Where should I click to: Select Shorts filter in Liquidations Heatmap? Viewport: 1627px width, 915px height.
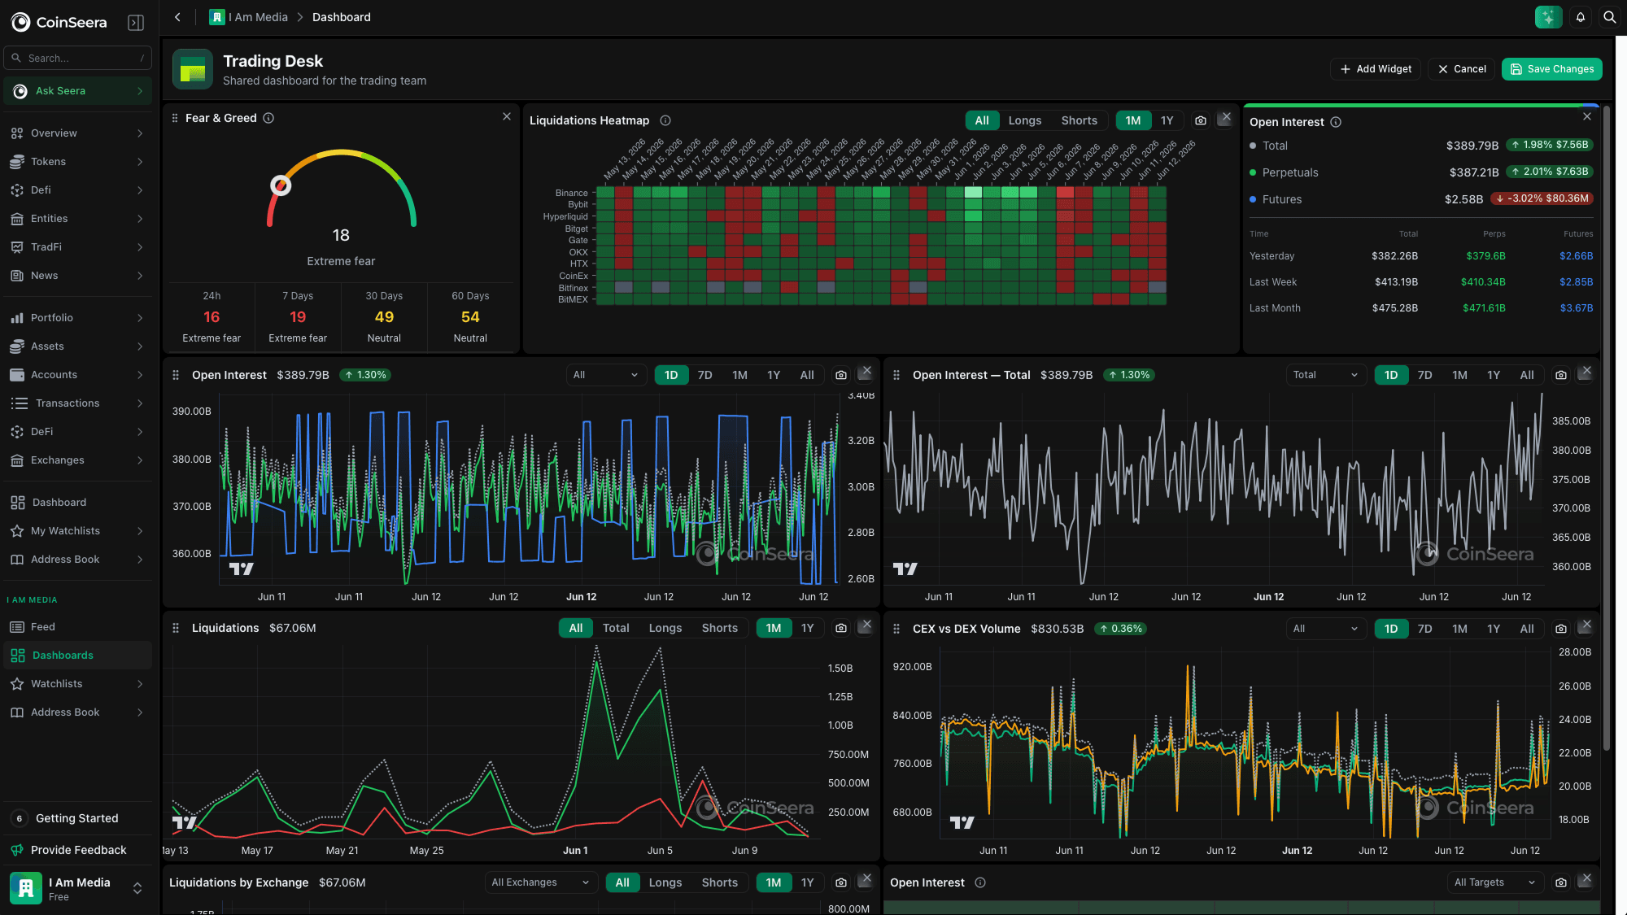click(1079, 120)
